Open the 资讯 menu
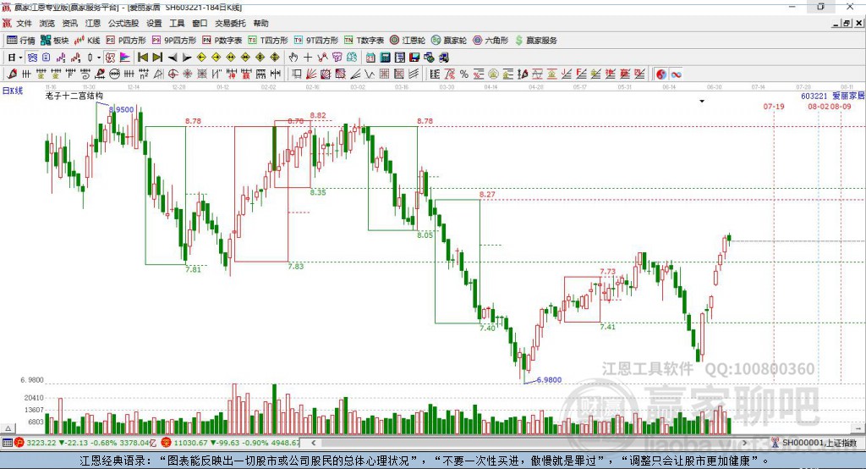Viewport: 866px width, 469px height. pos(69,23)
